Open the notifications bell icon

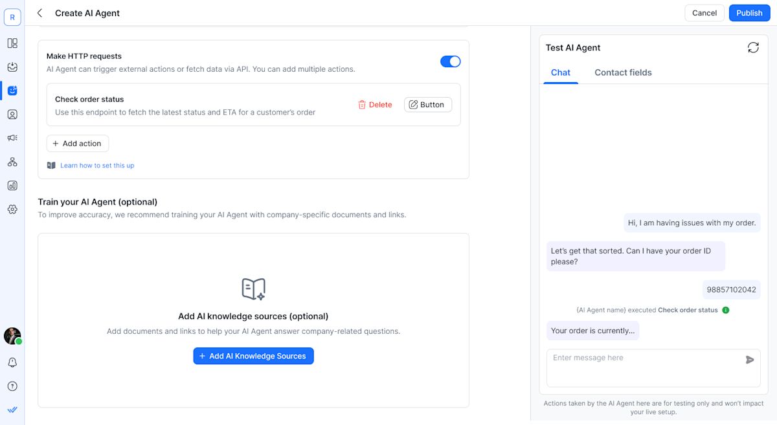pos(12,363)
